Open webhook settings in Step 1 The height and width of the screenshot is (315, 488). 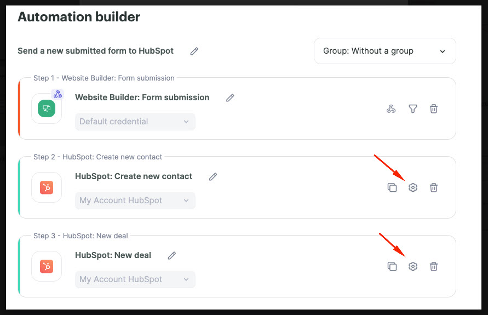pyautogui.click(x=391, y=109)
